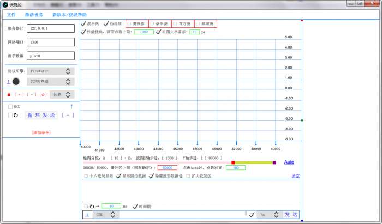Click the red plus bracket icon
The height and width of the screenshot is (224, 382).
point(19,94)
